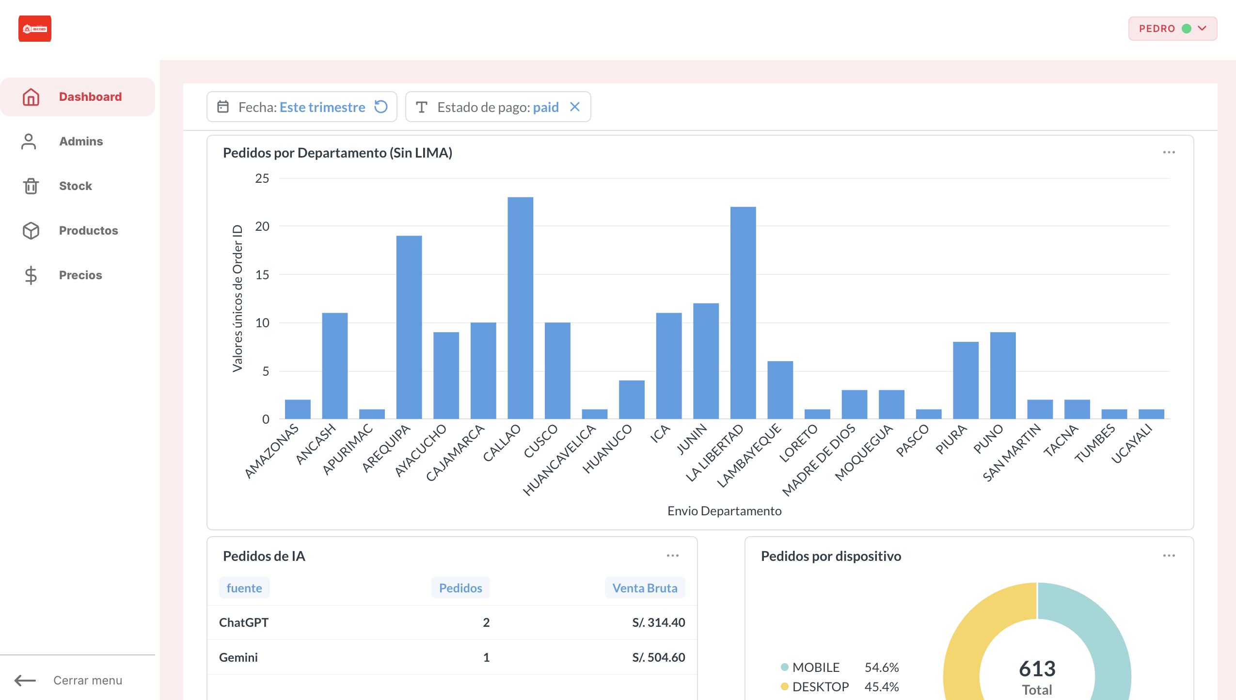The height and width of the screenshot is (700, 1236).
Task: Open Stock in the sidebar
Action: click(78, 186)
